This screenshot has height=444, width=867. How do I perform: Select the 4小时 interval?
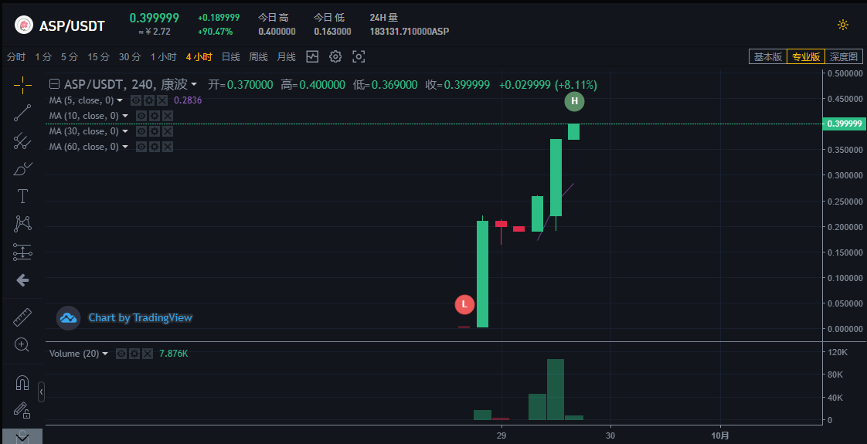[x=199, y=57]
